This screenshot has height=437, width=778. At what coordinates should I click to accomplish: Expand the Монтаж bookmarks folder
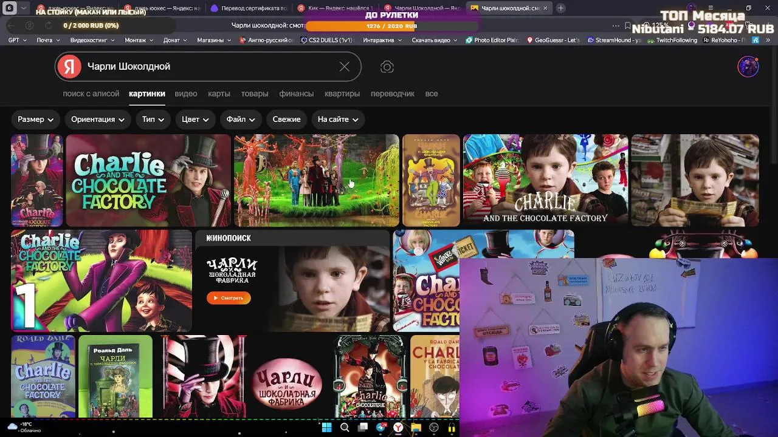pos(139,40)
